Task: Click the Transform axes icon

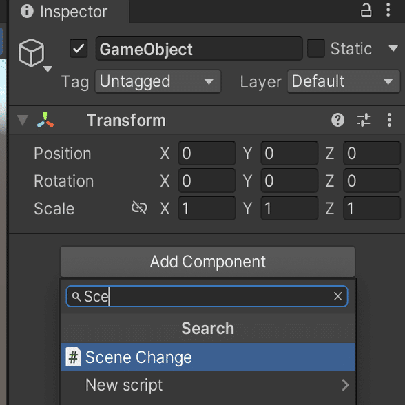Action: click(x=45, y=120)
